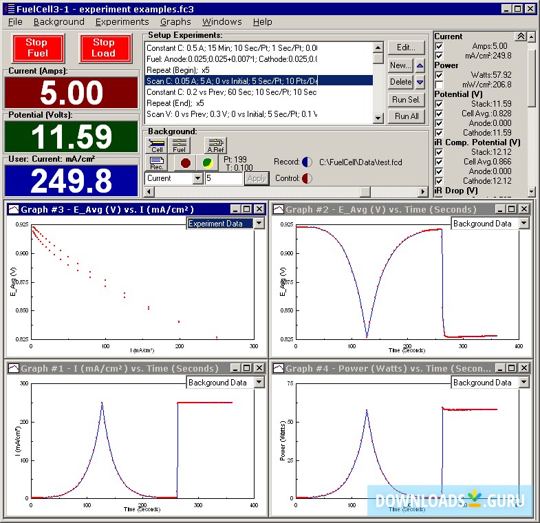540x523 pixels.
Task: Toggle the Amps current checkbox
Action: (x=439, y=46)
